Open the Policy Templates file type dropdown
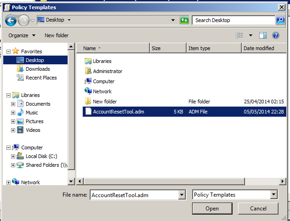Viewport: 290px width, 221px height. 274,195
